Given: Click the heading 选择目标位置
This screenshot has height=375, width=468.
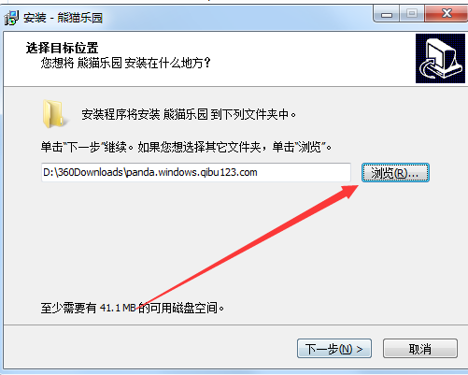Looking at the screenshot, I should [62, 48].
